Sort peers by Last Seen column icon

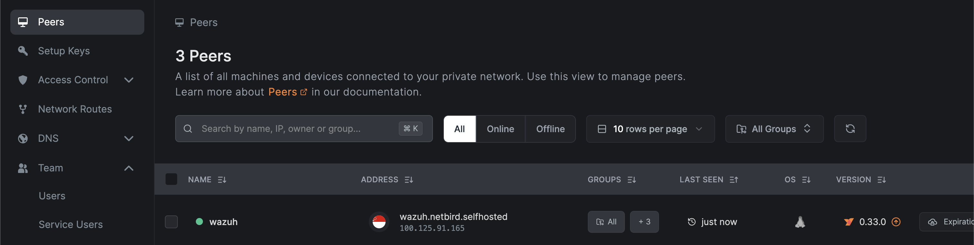(x=733, y=180)
